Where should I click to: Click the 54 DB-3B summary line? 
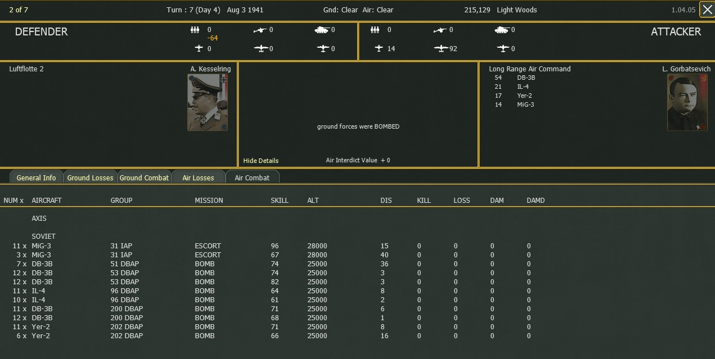515,78
